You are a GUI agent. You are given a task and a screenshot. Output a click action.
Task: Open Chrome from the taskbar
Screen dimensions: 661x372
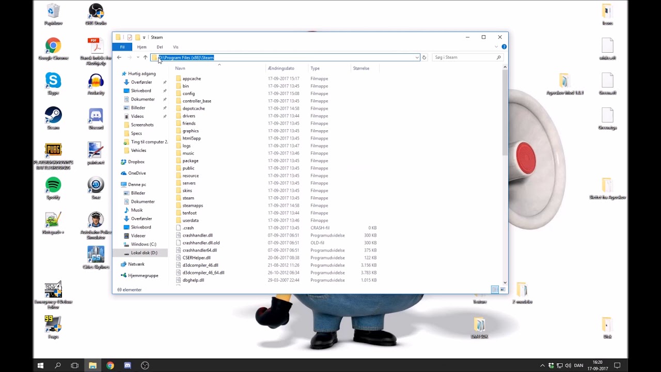[x=110, y=365]
